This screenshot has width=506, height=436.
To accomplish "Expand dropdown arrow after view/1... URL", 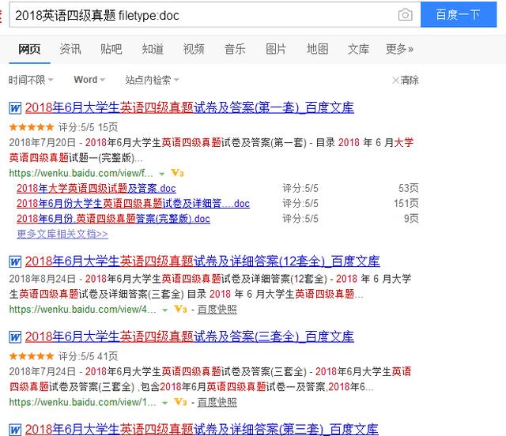I will [165, 403].
